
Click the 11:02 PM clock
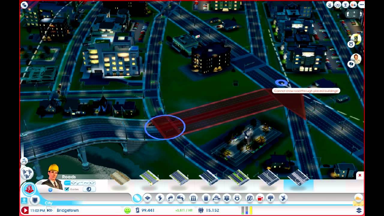37,211
